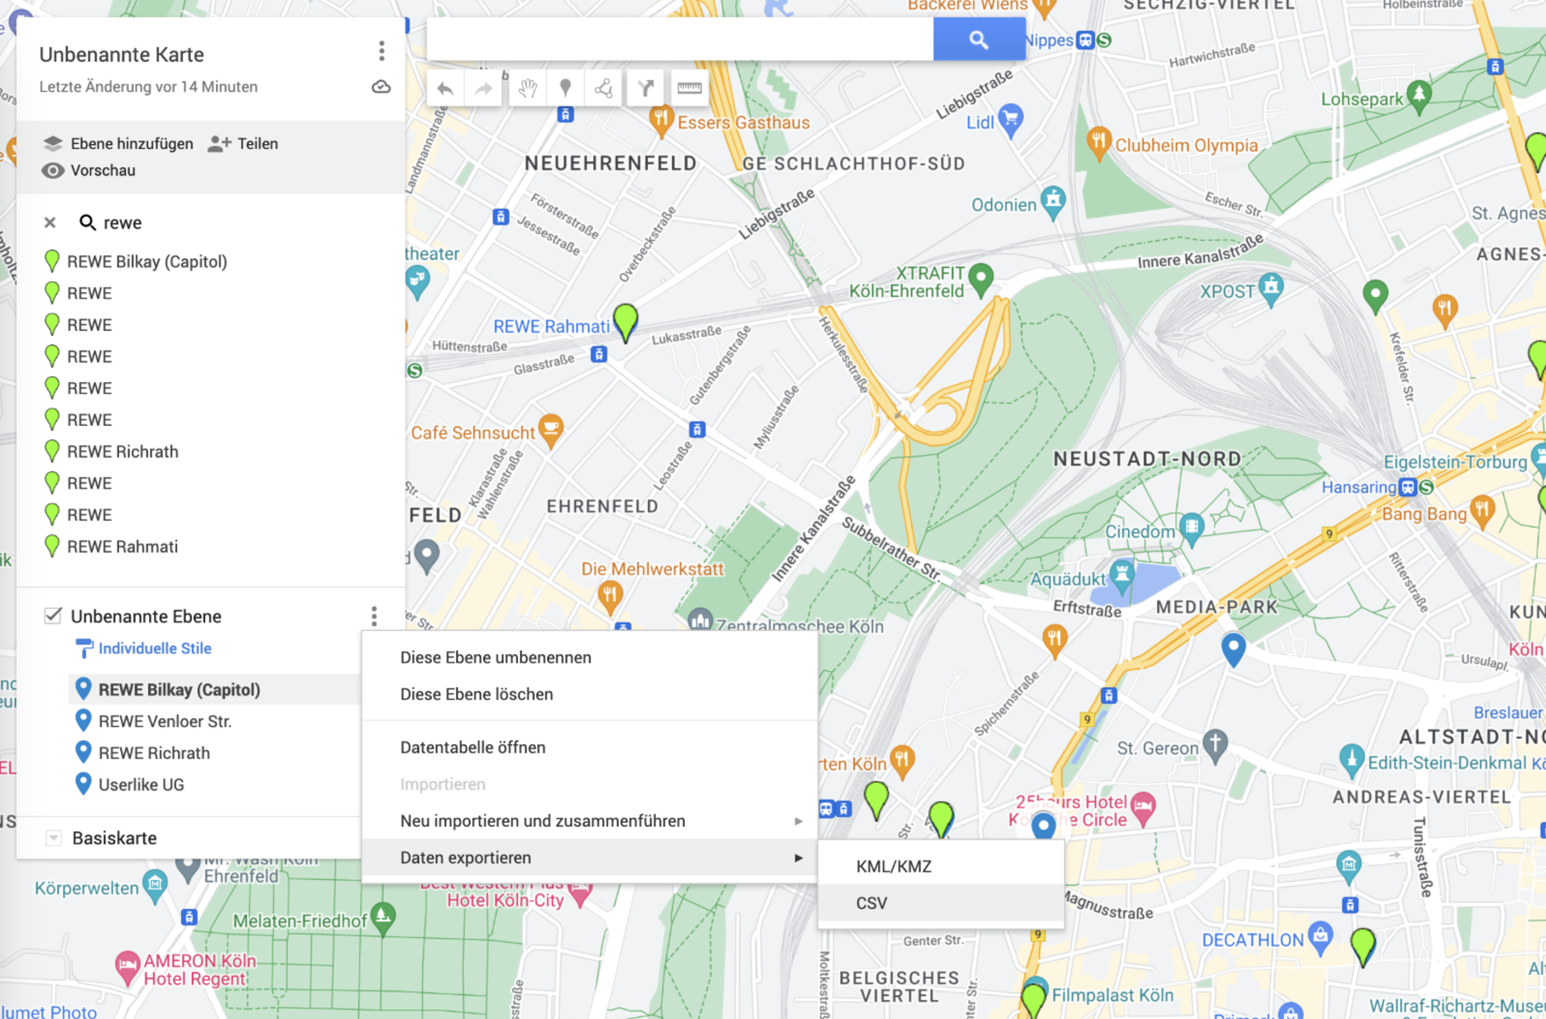1546x1019 pixels.
Task: Choose Diese Ebene löschen
Action: pos(589,694)
